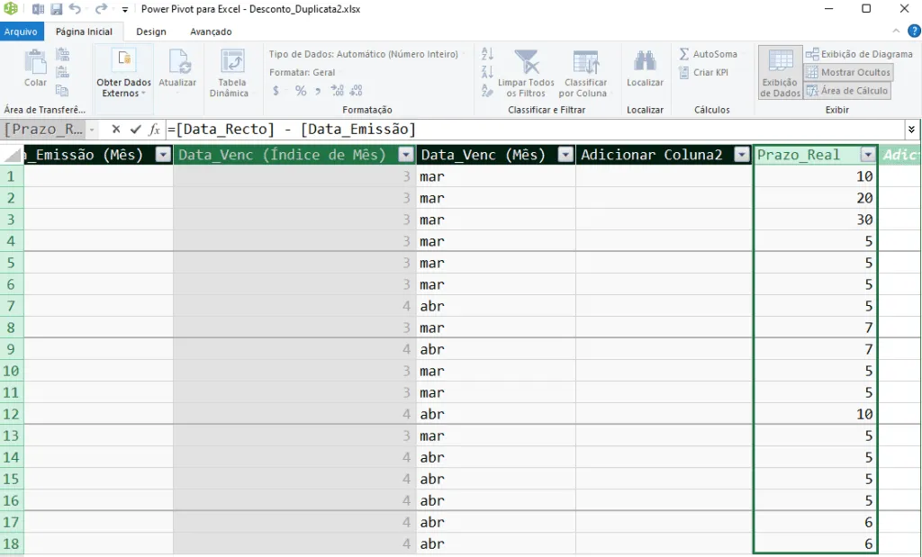Open name box column dropdown
922x557 pixels.
[x=92, y=130]
